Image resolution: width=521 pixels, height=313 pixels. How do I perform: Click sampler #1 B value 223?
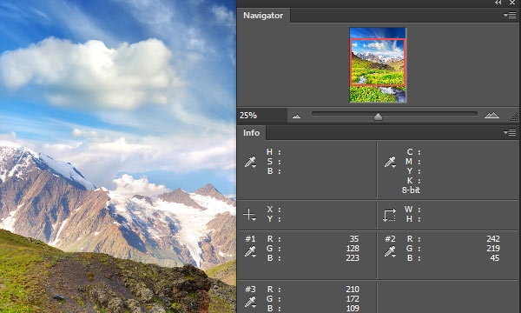coord(353,258)
